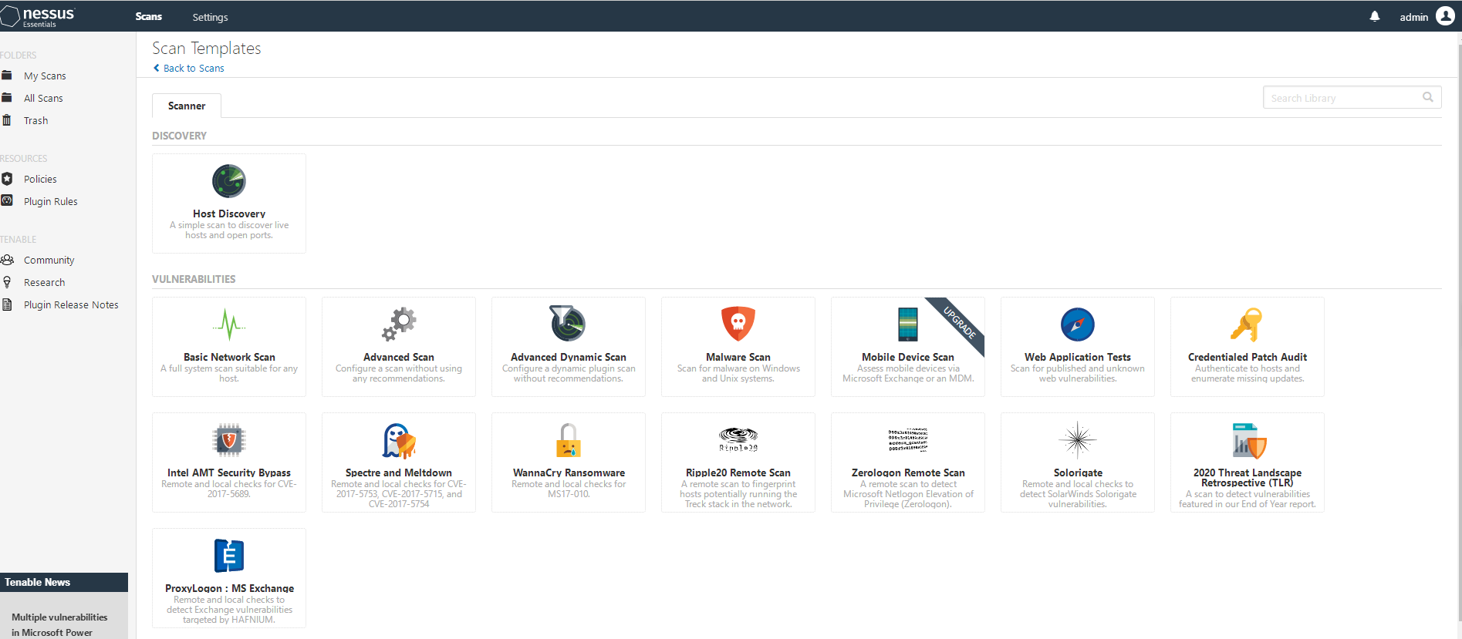
Task: Select Credentialed Patch Audit title
Action: coord(1248,357)
